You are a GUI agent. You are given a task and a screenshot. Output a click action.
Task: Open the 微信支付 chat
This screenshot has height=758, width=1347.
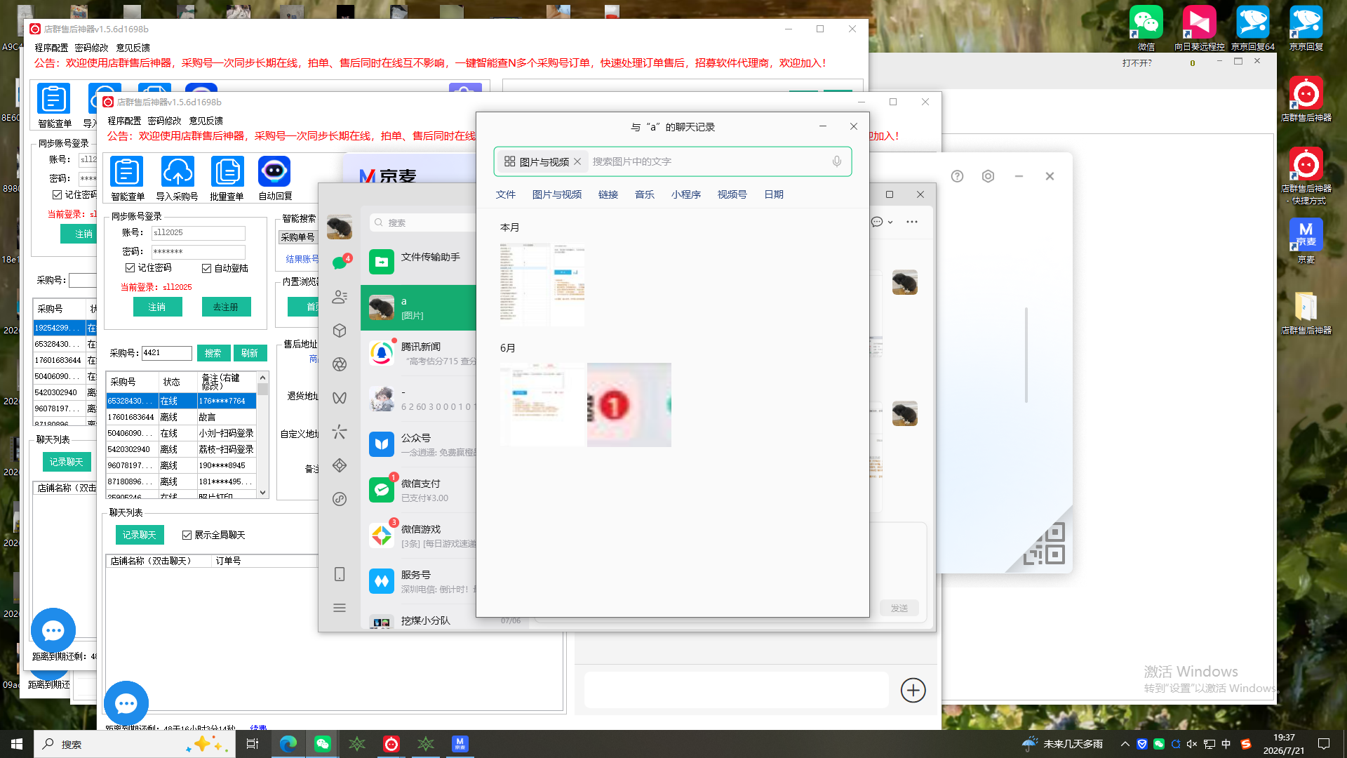pyautogui.click(x=419, y=490)
